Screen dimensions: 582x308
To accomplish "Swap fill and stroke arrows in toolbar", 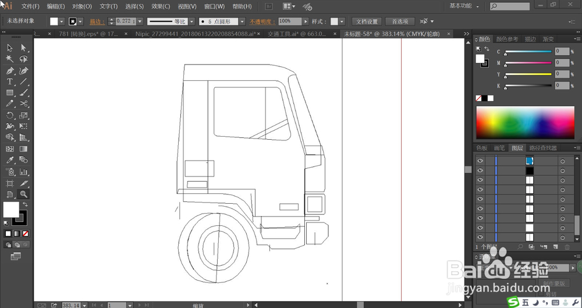I will click(x=25, y=204).
